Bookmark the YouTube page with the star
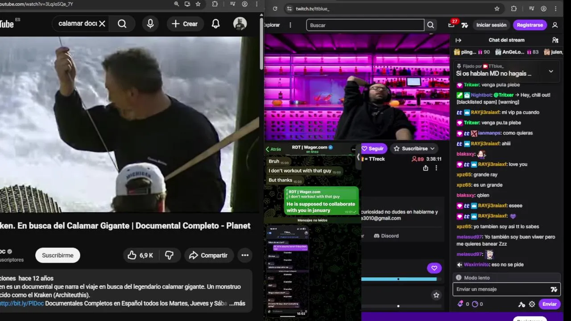571x321 pixels. pyautogui.click(x=198, y=4)
